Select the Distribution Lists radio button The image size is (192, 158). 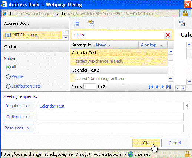click(x=8, y=86)
